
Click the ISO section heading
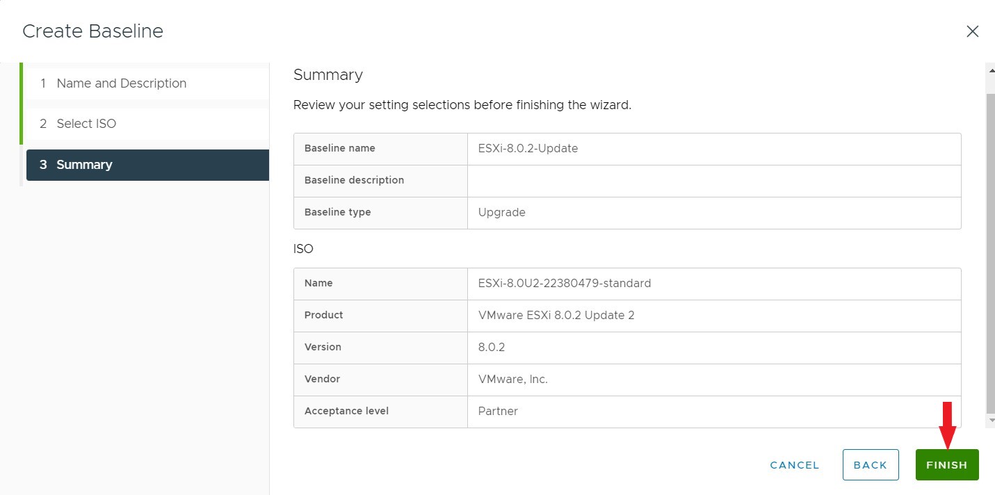303,248
